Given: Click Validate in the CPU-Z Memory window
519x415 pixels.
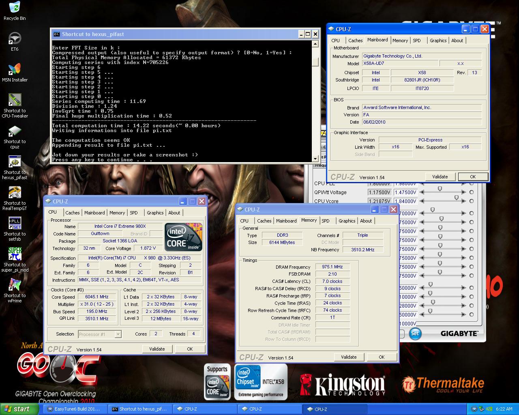Looking at the screenshot, I should 349,357.
